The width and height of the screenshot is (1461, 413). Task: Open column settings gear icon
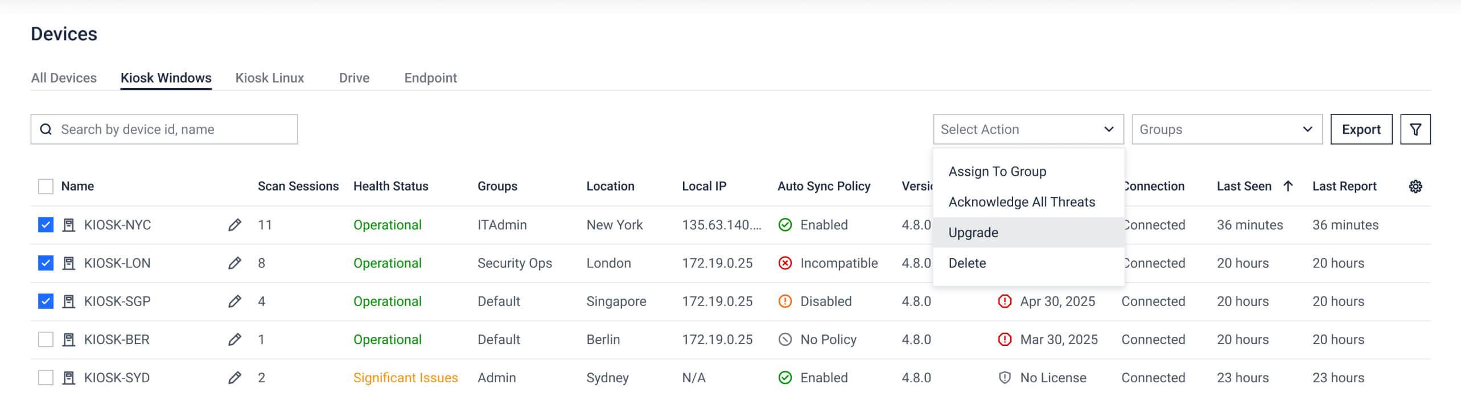(1415, 187)
